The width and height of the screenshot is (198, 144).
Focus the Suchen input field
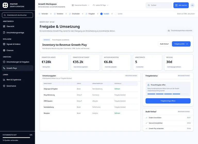point(159,5)
